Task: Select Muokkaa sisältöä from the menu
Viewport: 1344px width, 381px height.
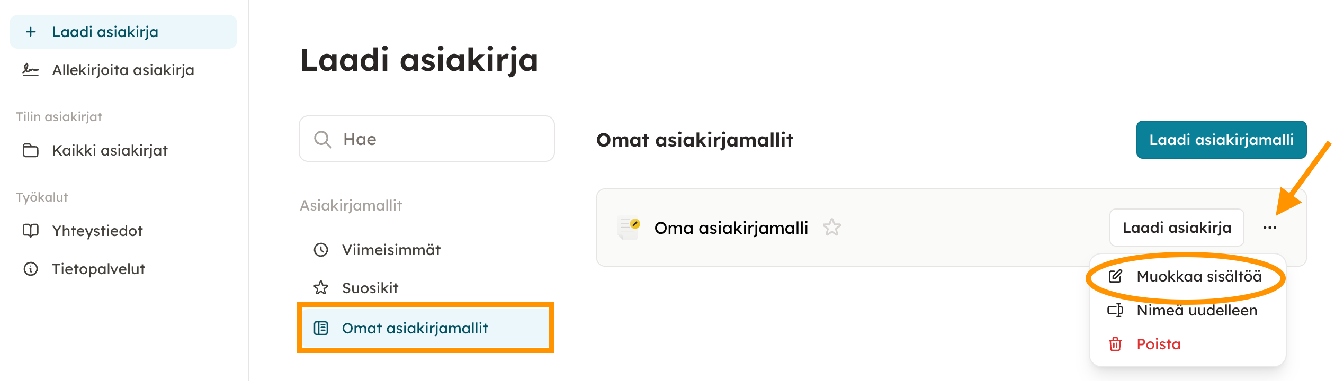Action: click(1198, 276)
